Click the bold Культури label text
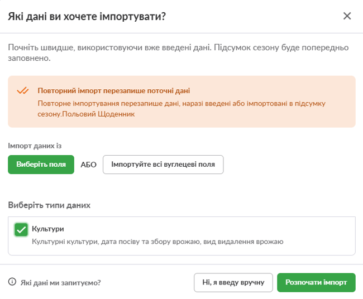363x299 pixels. pos(47,229)
